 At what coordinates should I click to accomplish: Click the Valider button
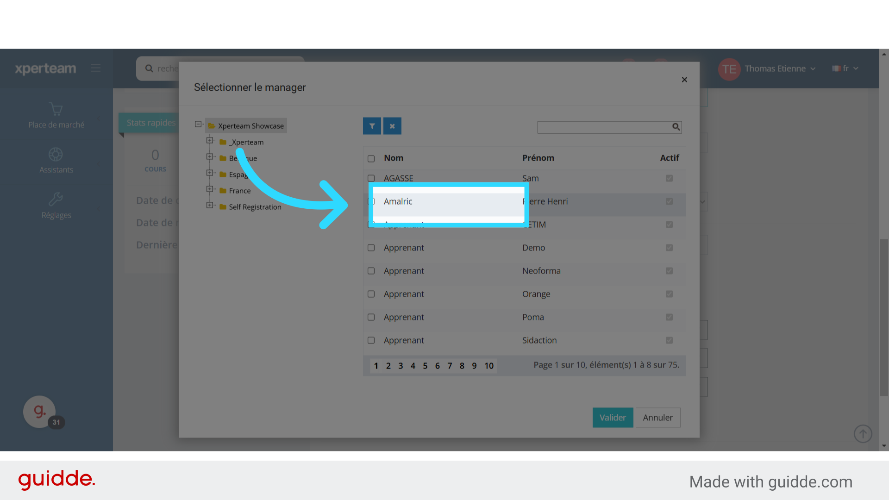(612, 418)
